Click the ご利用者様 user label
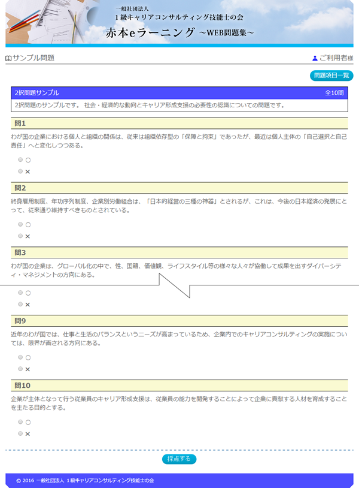 [336, 58]
